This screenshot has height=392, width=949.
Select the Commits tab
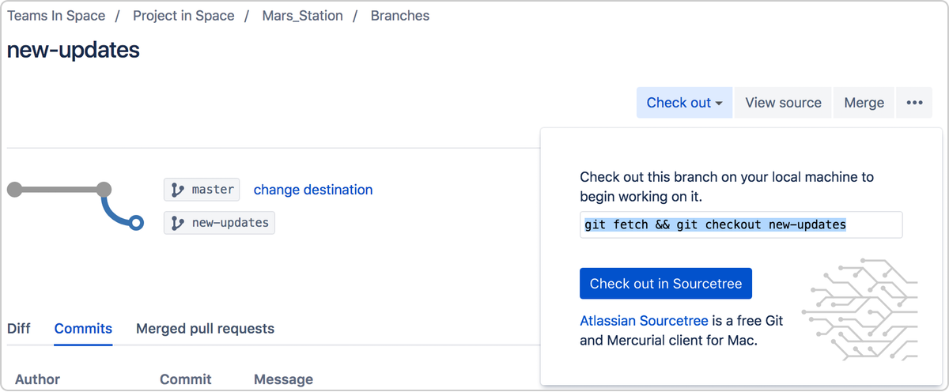coord(83,328)
